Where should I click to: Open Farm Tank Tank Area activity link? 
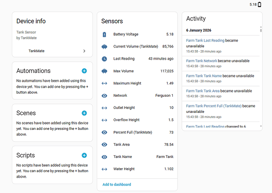(x=203, y=91)
